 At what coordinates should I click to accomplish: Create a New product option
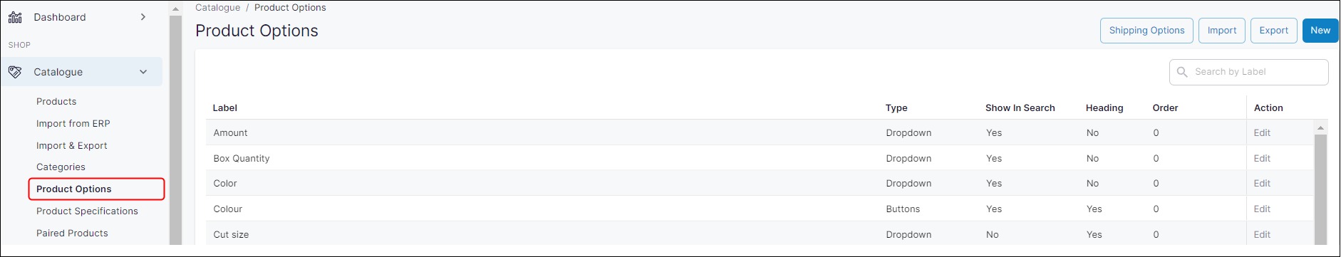click(x=1320, y=31)
